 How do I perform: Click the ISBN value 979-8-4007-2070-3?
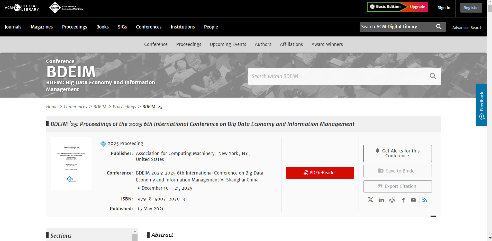161,199
